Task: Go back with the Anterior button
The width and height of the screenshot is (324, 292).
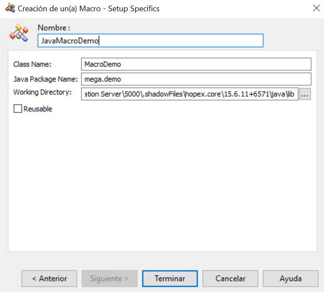Action: point(49,279)
